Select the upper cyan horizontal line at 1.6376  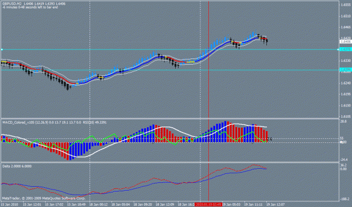170,49
